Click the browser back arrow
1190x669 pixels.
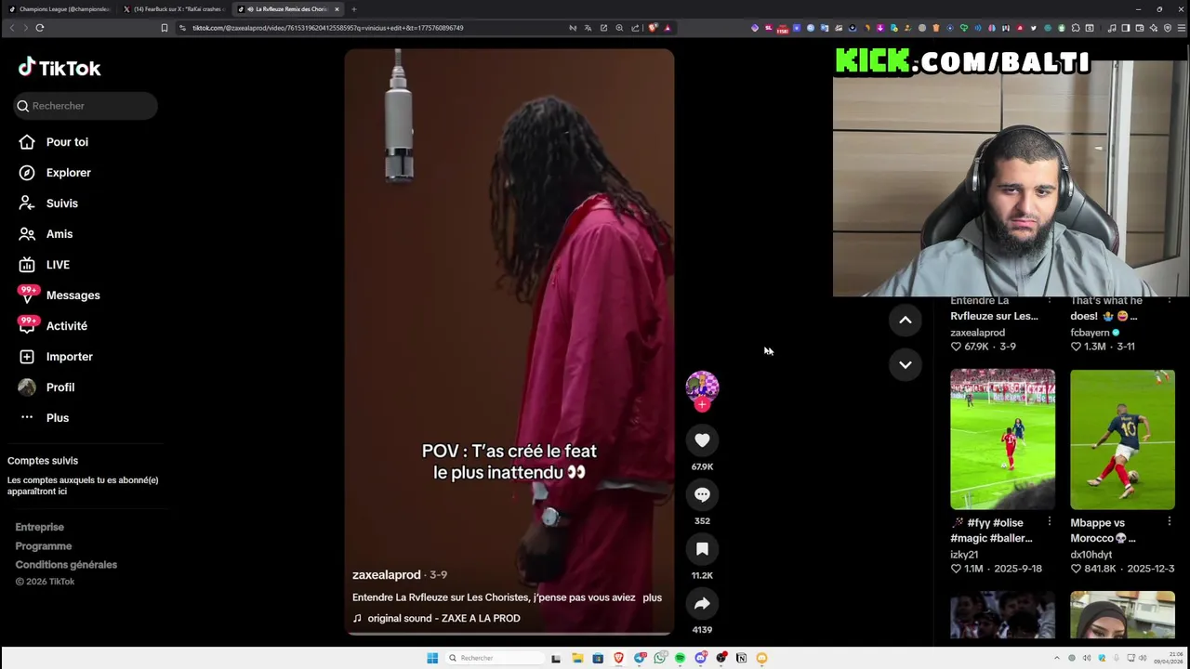point(12,28)
